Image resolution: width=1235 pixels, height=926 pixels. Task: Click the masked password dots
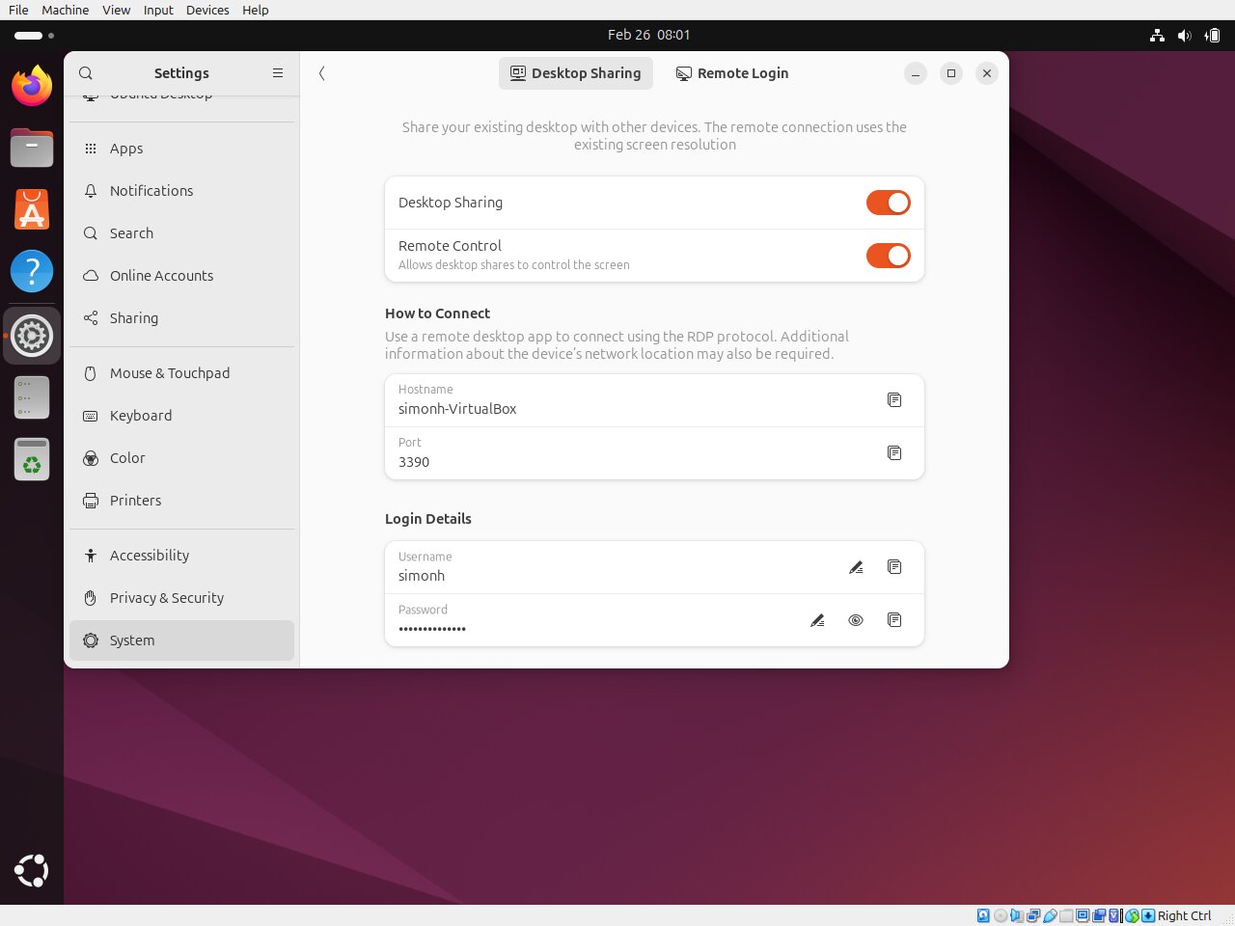432,629
